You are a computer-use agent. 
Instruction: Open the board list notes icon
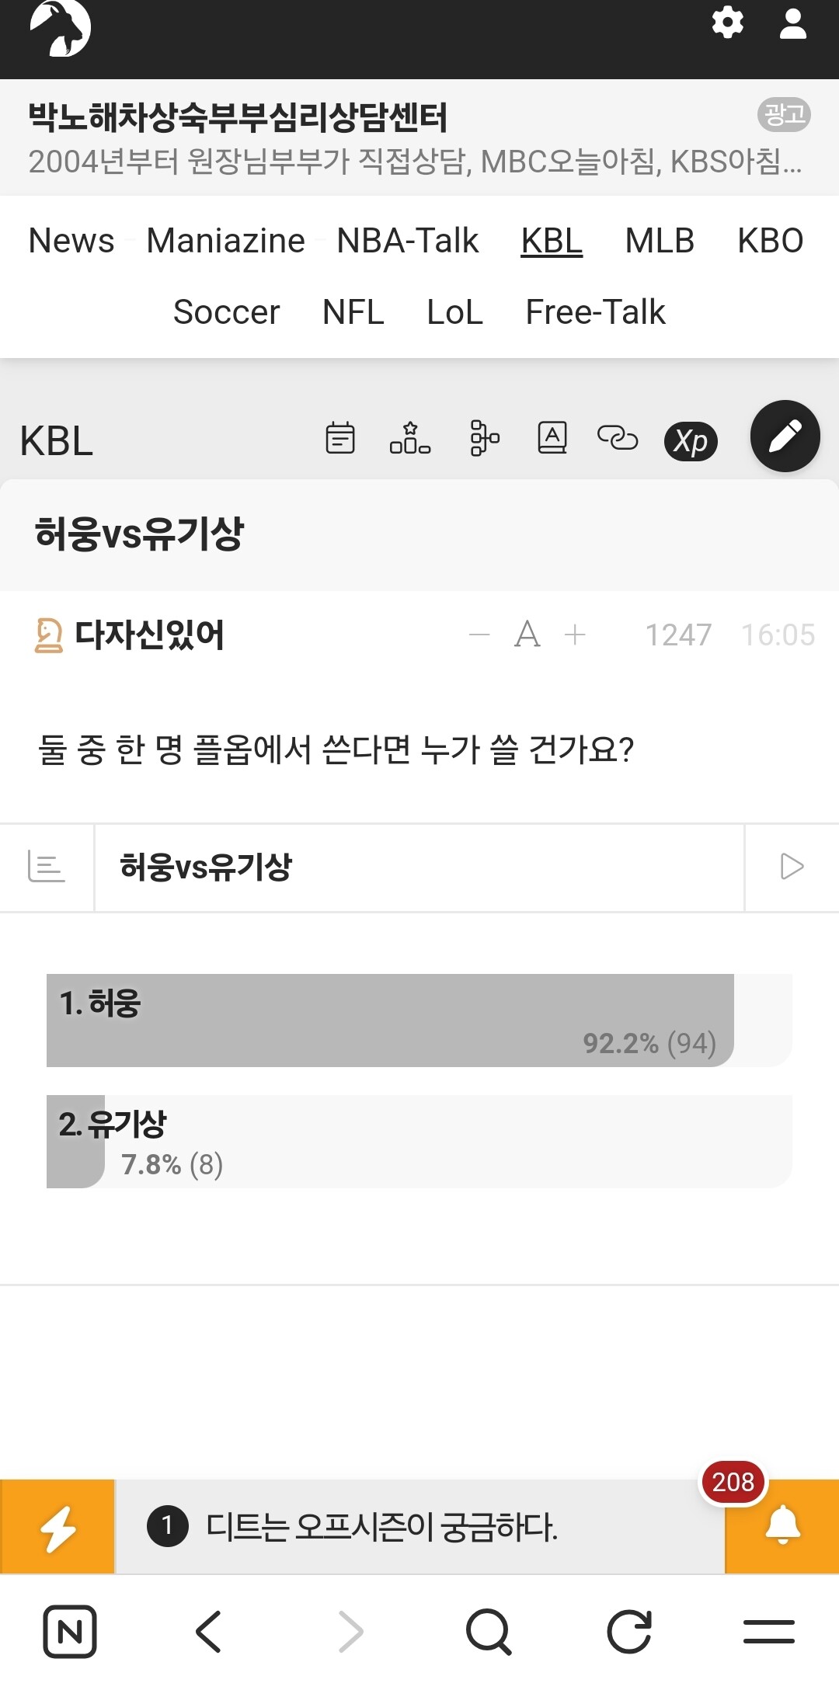340,438
